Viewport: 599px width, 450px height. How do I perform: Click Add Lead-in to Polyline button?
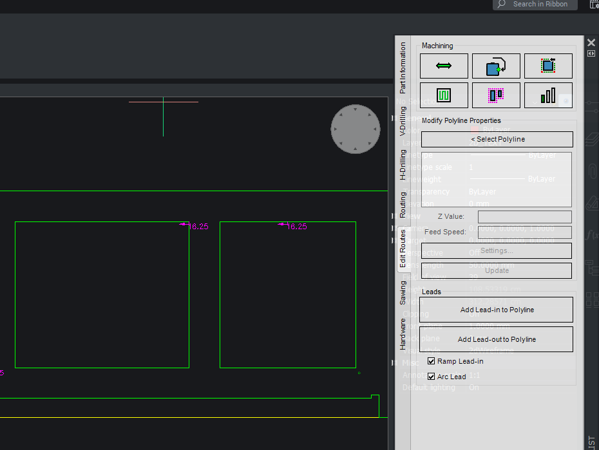pyautogui.click(x=496, y=310)
